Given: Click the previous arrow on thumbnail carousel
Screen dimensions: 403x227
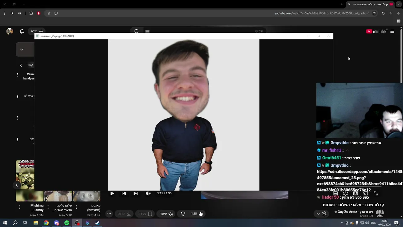Looking at the screenshot, I should (x=17, y=185).
